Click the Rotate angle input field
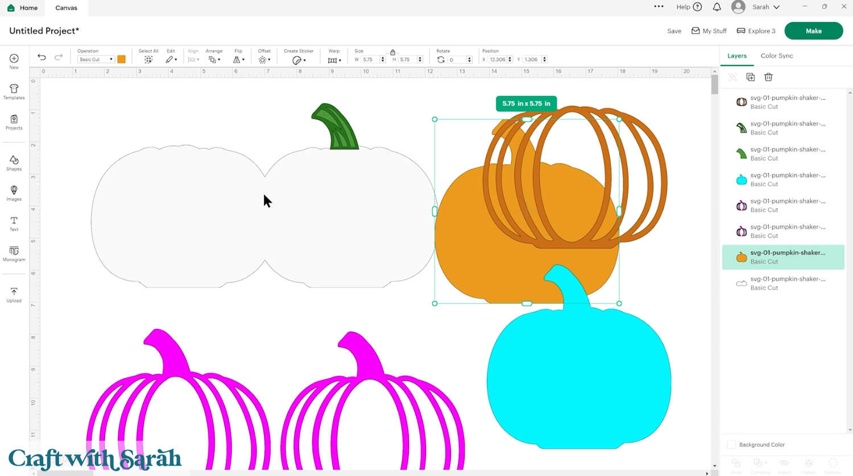This screenshot has height=476, width=853. point(457,59)
